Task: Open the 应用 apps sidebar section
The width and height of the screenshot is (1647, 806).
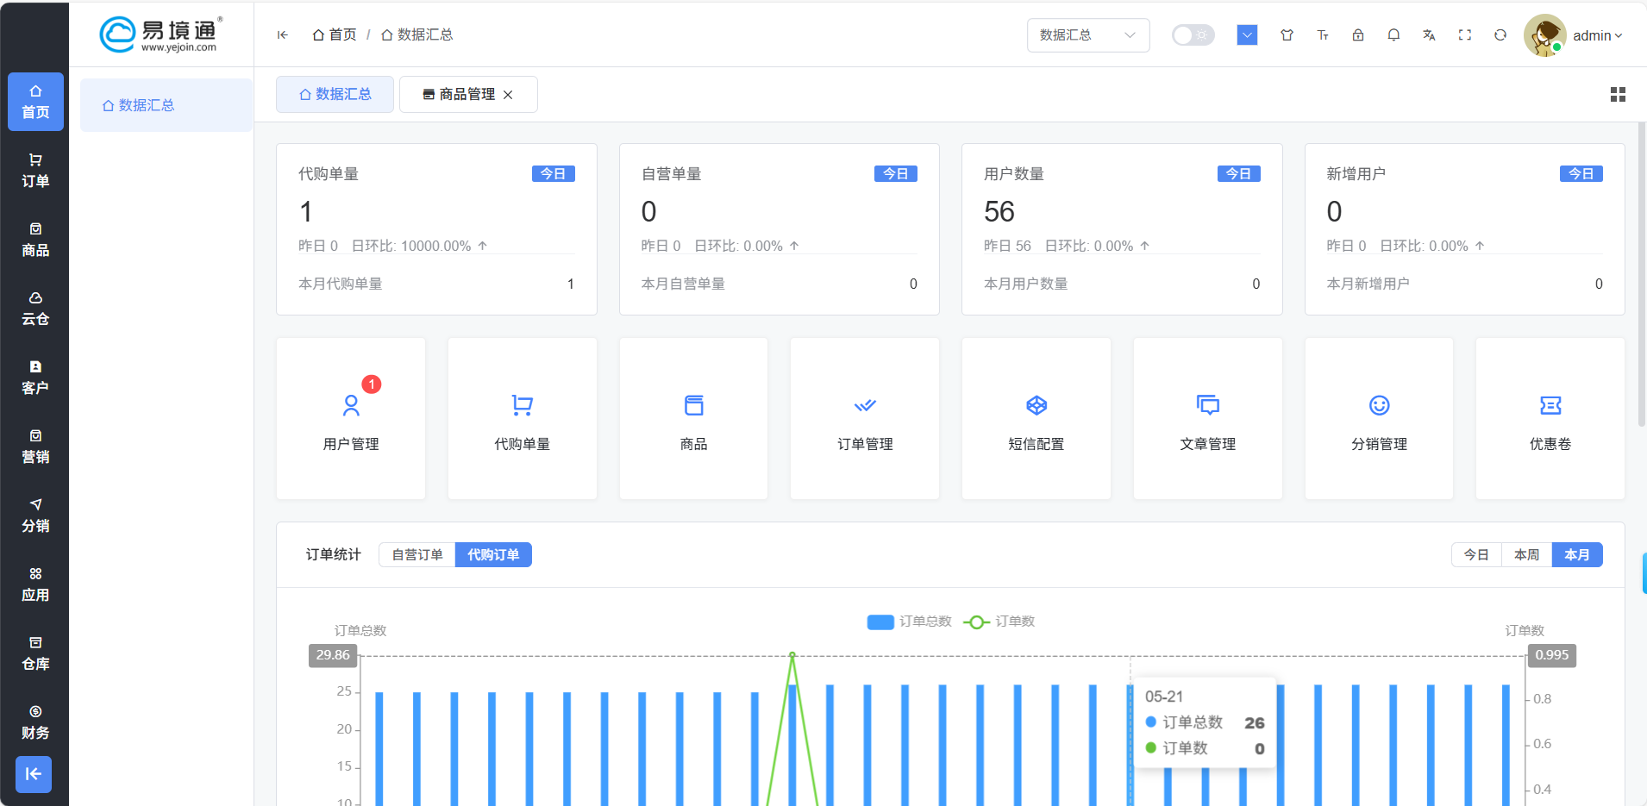Action: [x=35, y=584]
